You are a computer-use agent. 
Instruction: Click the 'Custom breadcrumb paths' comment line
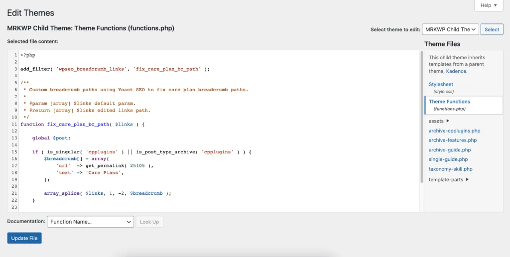pyautogui.click(x=135, y=90)
